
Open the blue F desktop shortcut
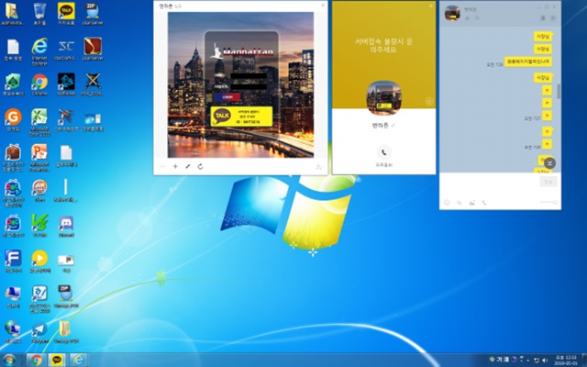tap(13, 259)
